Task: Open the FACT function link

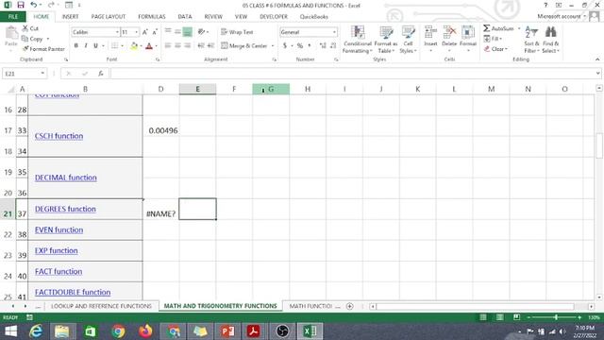Action: pyautogui.click(x=59, y=271)
